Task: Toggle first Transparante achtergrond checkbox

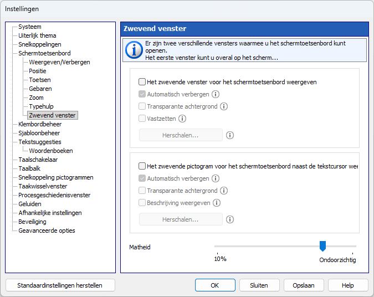Action: (x=142, y=106)
